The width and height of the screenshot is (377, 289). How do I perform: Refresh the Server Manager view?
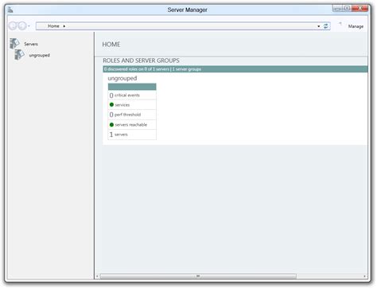tap(326, 26)
